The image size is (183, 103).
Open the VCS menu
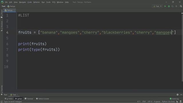pyautogui.click(x=54, y=2)
